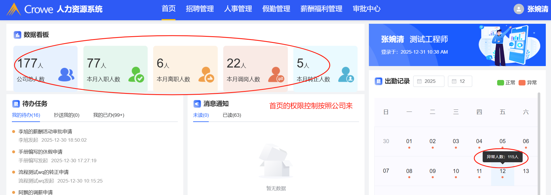This screenshot has width=551, height=195.
Task: Select calendar date 08
Action: [x=409, y=171]
